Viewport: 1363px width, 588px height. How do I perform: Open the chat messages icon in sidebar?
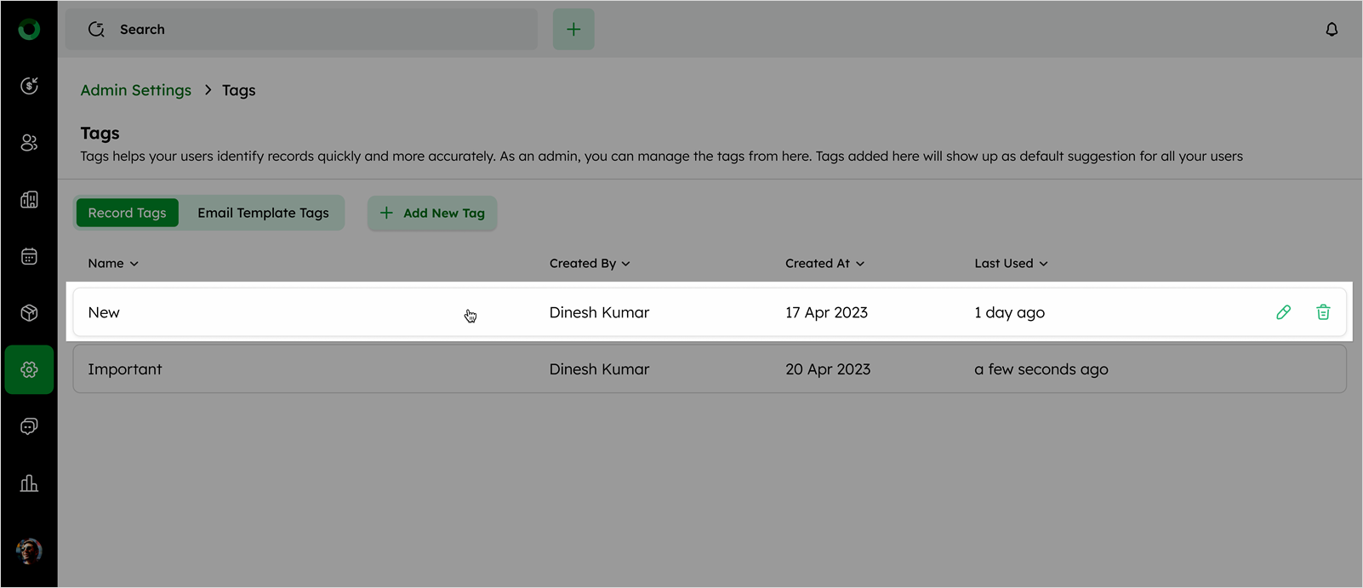[29, 426]
